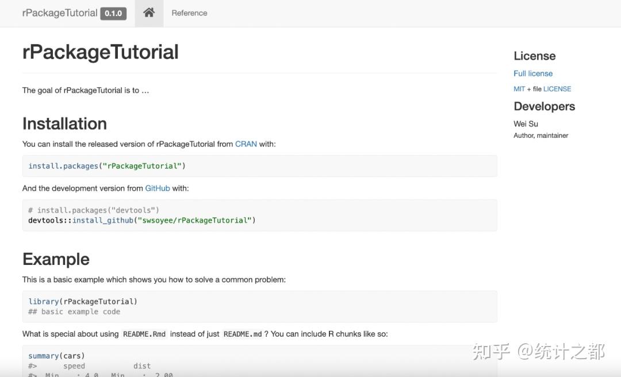Open the CRAN link

coord(246,144)
